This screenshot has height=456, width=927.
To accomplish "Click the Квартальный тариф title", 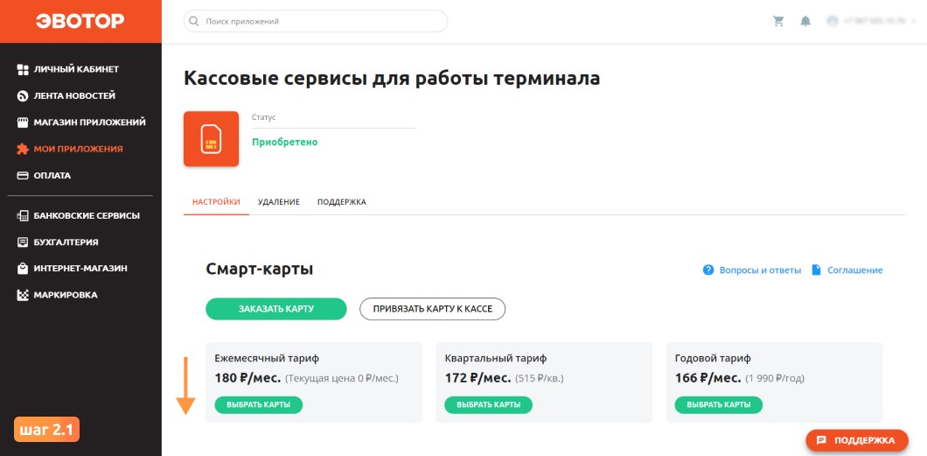I will click(x=496, y=359).
